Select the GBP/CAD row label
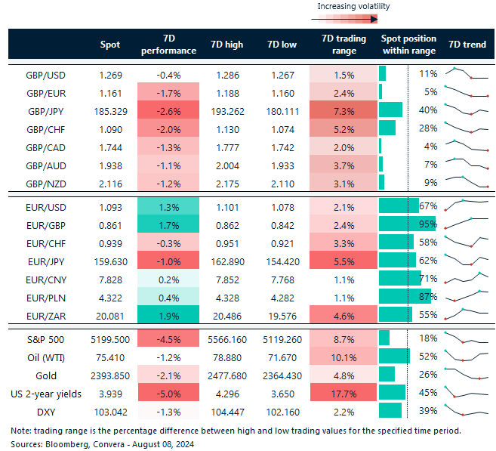The height and width of the screenshot is (451, 496). [46, 148]
